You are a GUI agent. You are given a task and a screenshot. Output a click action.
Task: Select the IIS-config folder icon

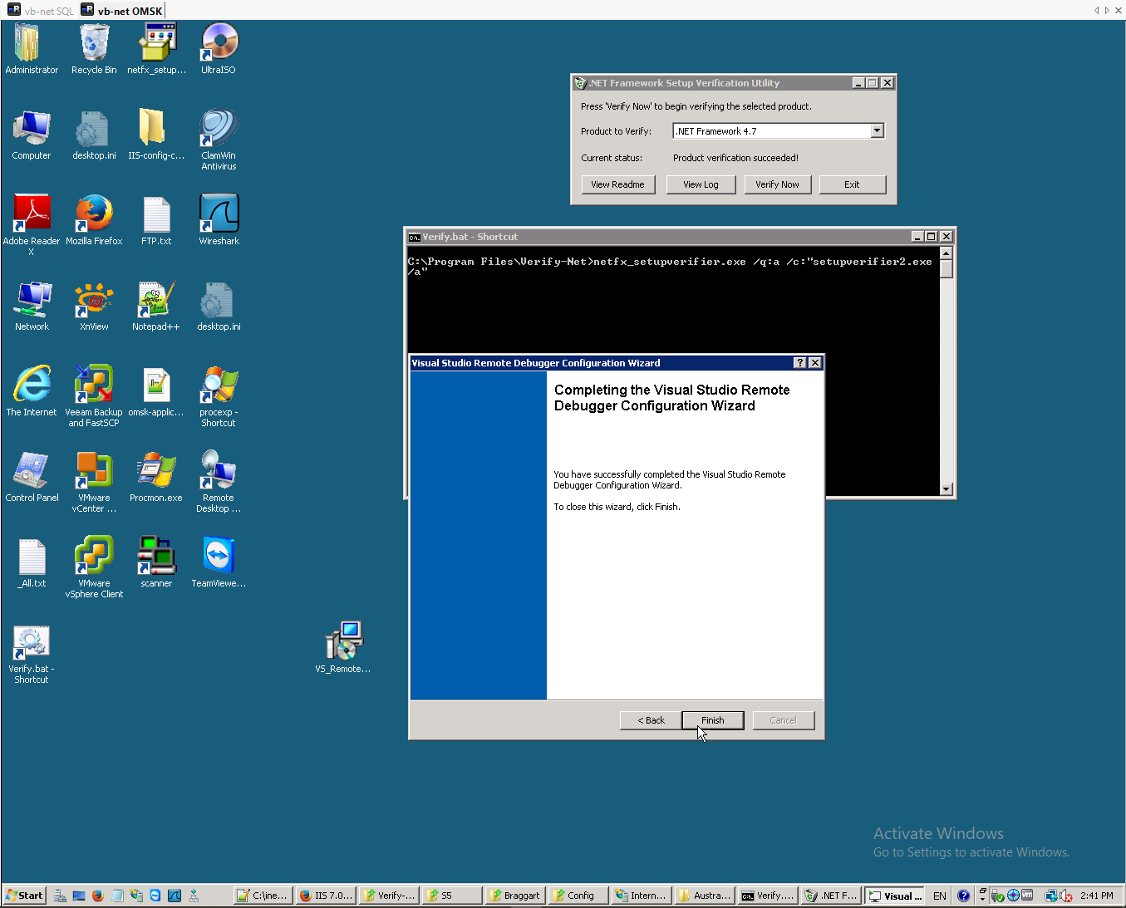pos(156,135)
